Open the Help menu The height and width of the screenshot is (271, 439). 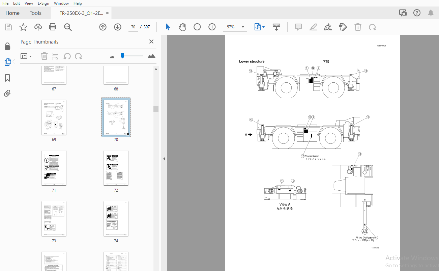coord(78,3)
